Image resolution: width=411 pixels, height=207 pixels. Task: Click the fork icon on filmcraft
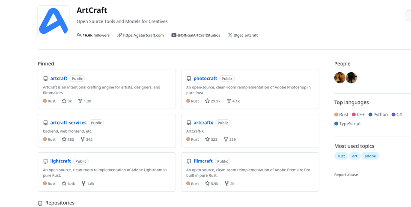226,183
